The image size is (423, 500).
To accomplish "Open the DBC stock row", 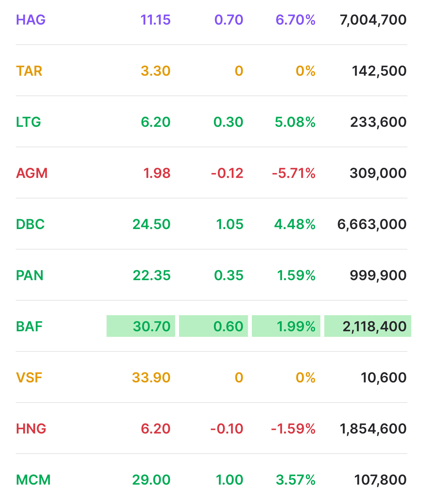I will click(x=30, y=224).
